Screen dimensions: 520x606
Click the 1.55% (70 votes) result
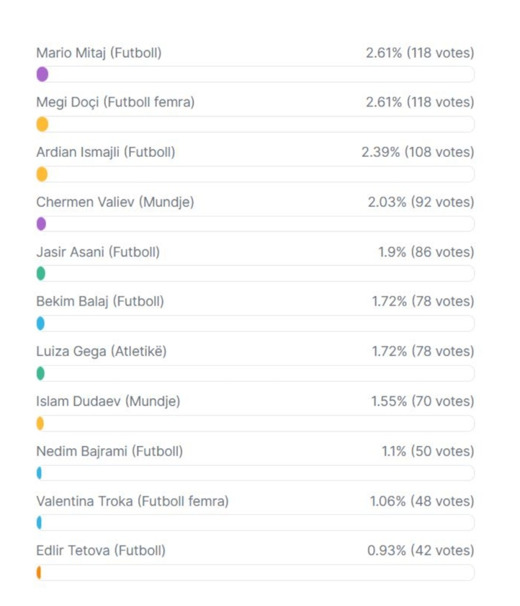click(422, 401)
